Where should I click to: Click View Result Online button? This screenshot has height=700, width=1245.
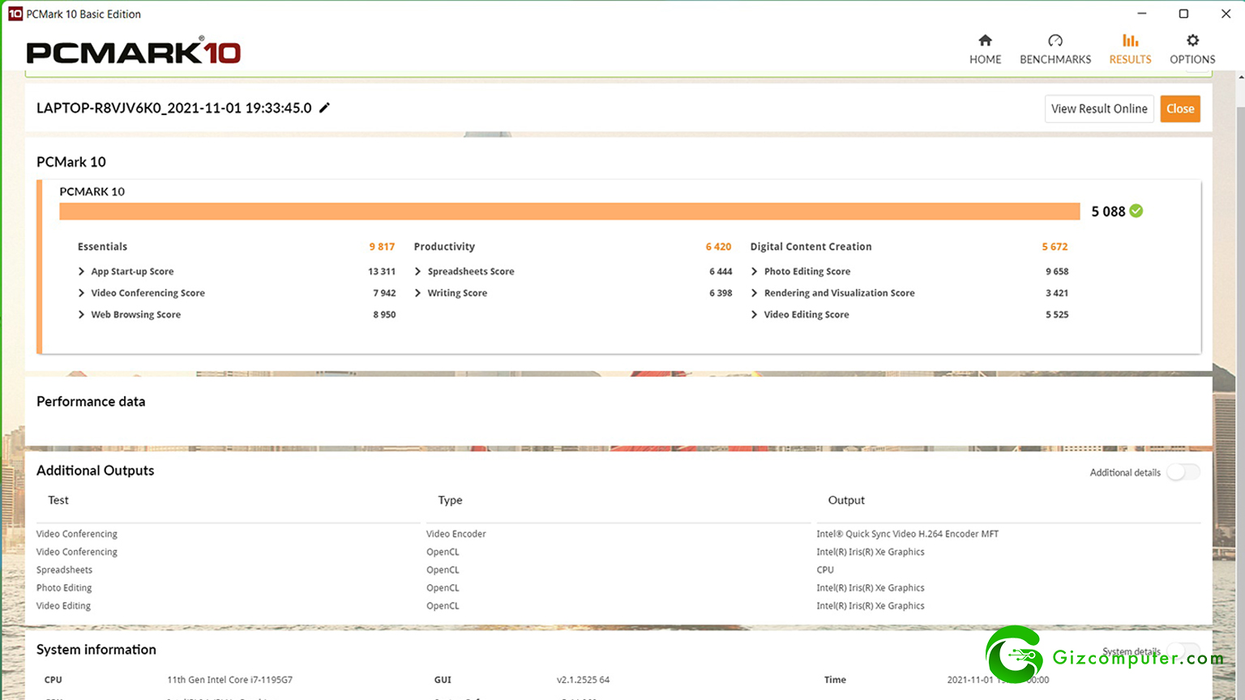point(1099,109)
